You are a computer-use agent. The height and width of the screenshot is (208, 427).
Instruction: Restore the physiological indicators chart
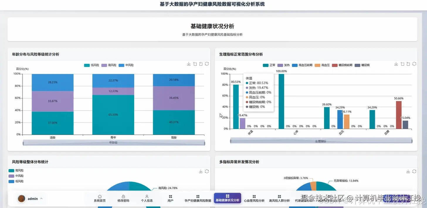point(414,64)
